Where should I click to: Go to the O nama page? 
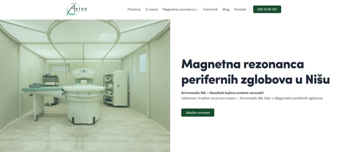[151, 9]
